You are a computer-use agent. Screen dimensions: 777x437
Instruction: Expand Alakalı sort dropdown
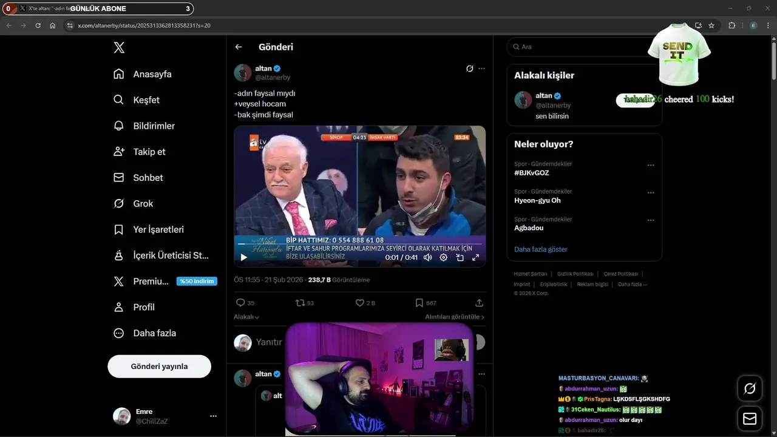pyautogui.click(x=246, y=317)
